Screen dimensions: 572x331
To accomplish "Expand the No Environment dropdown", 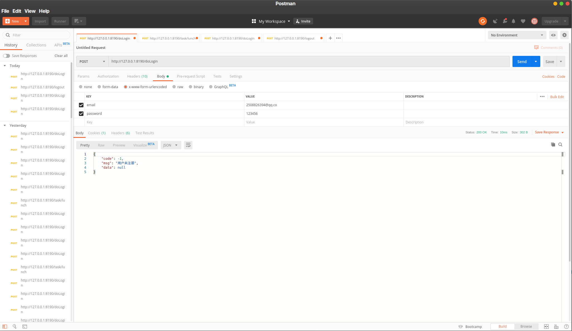I will (517, 35).
